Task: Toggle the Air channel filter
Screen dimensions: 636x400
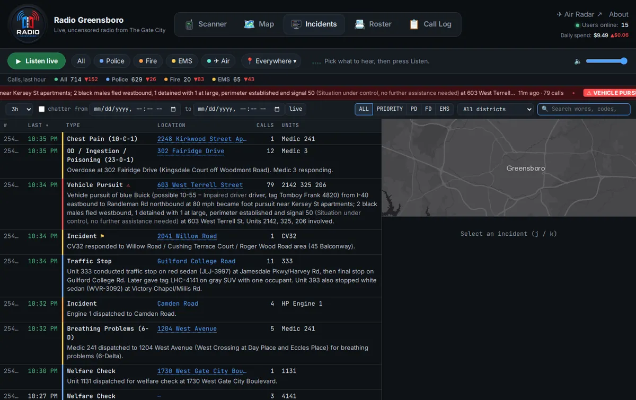Action: (x=218, y=61)
